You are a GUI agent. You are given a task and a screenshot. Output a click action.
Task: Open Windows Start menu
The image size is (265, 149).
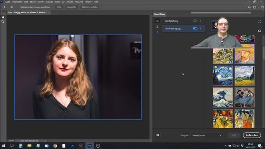[x=3, y=146]
